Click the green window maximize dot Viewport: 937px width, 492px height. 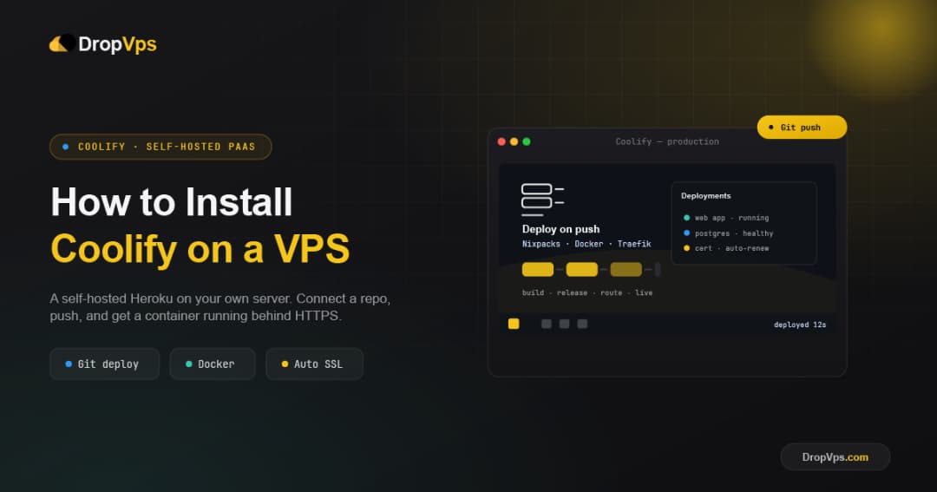click(527, 141)
